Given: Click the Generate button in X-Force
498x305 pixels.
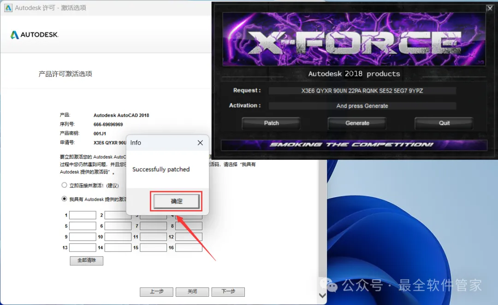Looking at the screenshot, I should [x=357, y=123].
